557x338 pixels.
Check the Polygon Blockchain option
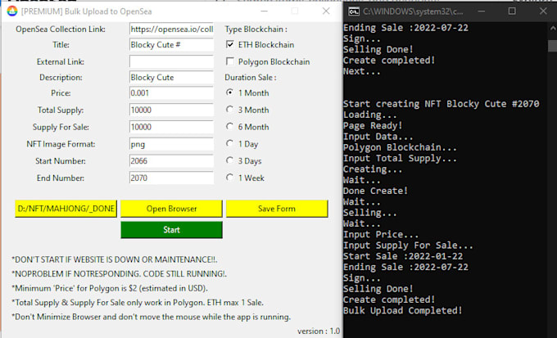click(x=230, y=61)
